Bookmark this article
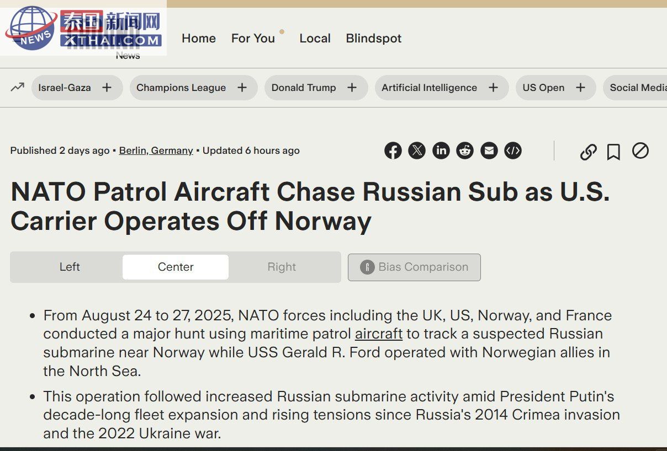This screenshot has height=451, width=667. coord(613,152)
